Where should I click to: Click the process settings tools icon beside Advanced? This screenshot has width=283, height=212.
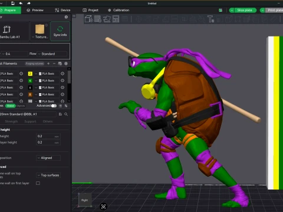click(66, 106)
